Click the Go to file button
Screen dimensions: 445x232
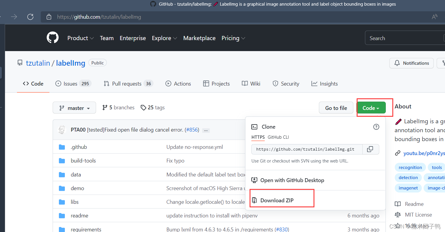pos(336,108)
